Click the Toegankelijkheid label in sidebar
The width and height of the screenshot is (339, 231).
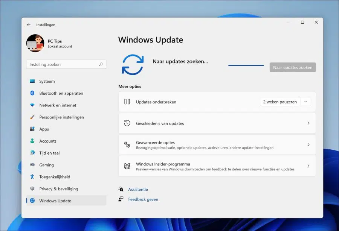click(x=55, y=177)
